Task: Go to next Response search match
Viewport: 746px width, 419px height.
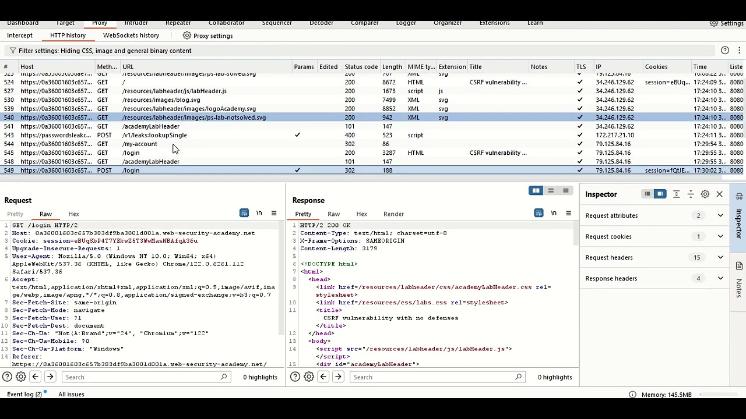Action: click(338, 377)
